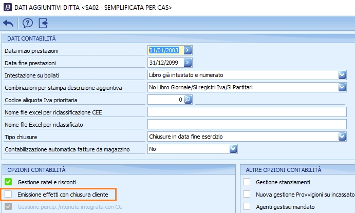
Task: Open date picker for Data fine prestazioni
Action: point(188,63)
